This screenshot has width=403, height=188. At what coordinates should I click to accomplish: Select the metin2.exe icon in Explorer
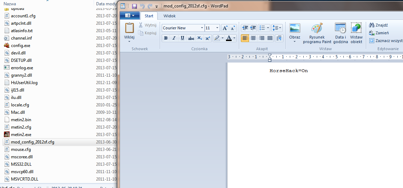pyautogui.click(x=7, y=135)
